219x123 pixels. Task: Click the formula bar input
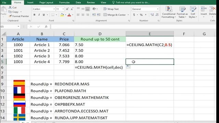[133, 27]
